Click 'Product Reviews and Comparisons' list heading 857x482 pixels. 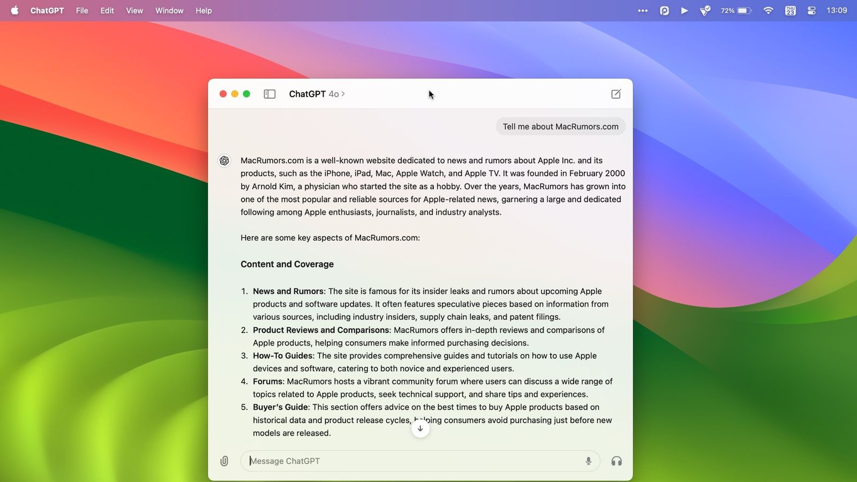coord(321,330)
